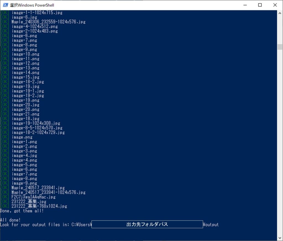Image resolution: width=283 pixels, height=241 pixels.
Task: Click the Maple_240517_233941.jpg entry
Action: tap(38, 188)
